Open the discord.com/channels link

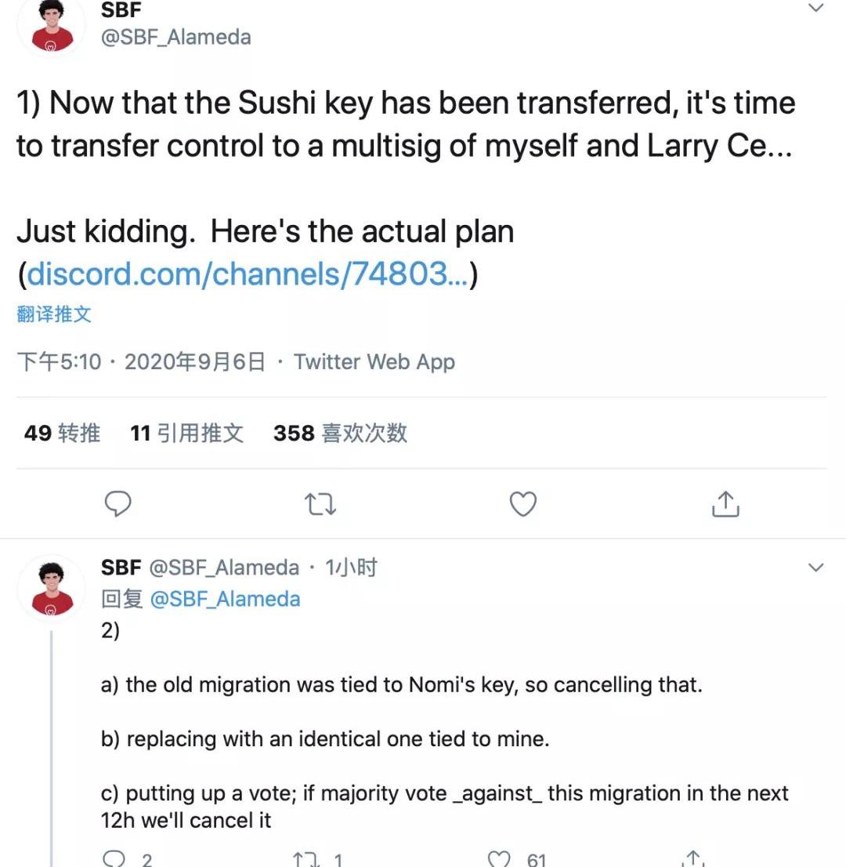pyautogui.click(x=248, y=274)
